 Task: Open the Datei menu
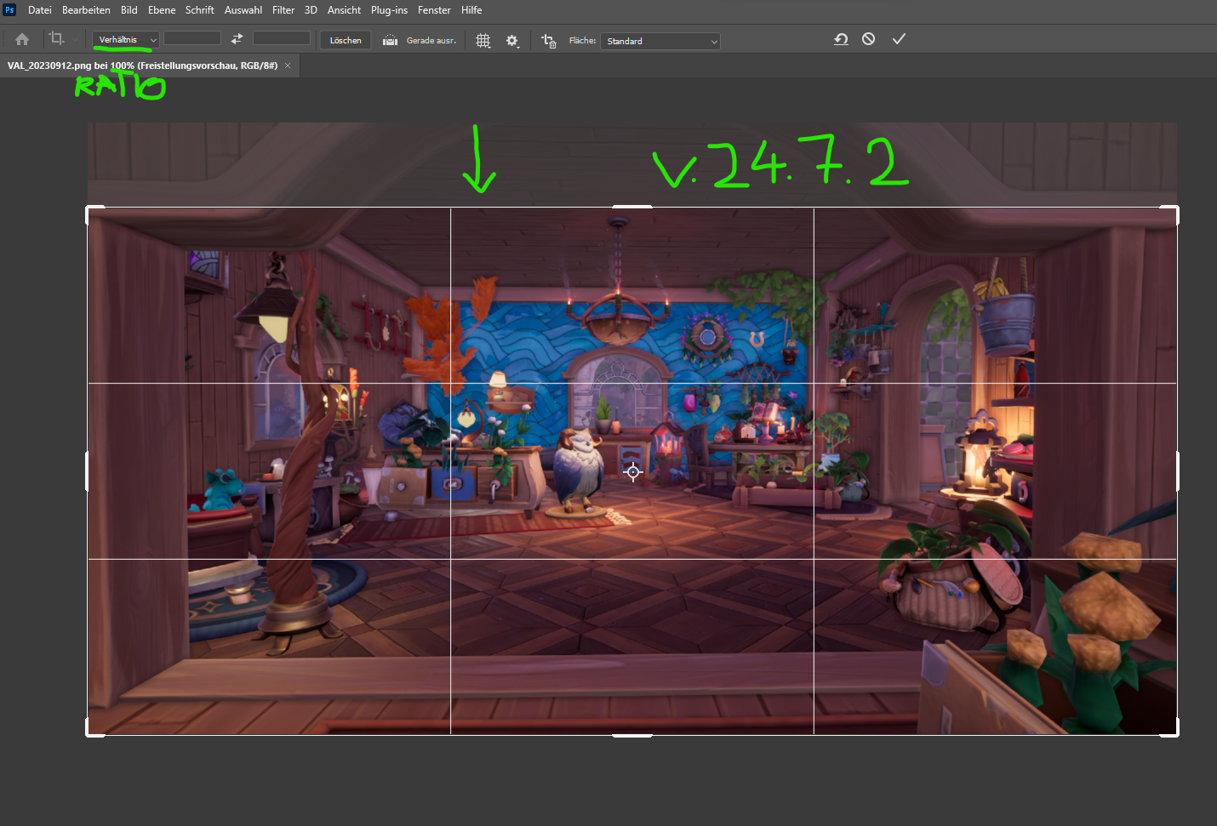[40, 10]
